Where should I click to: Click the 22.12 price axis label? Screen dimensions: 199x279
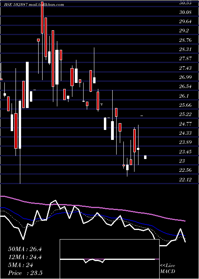pos(185,179)
